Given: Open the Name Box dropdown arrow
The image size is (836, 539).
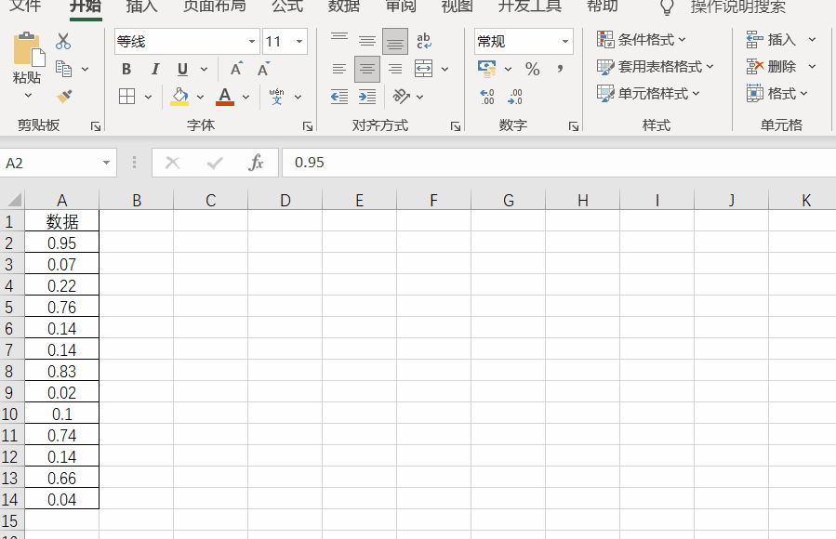Looking at the screenshot, I should (x=106, y=163).
